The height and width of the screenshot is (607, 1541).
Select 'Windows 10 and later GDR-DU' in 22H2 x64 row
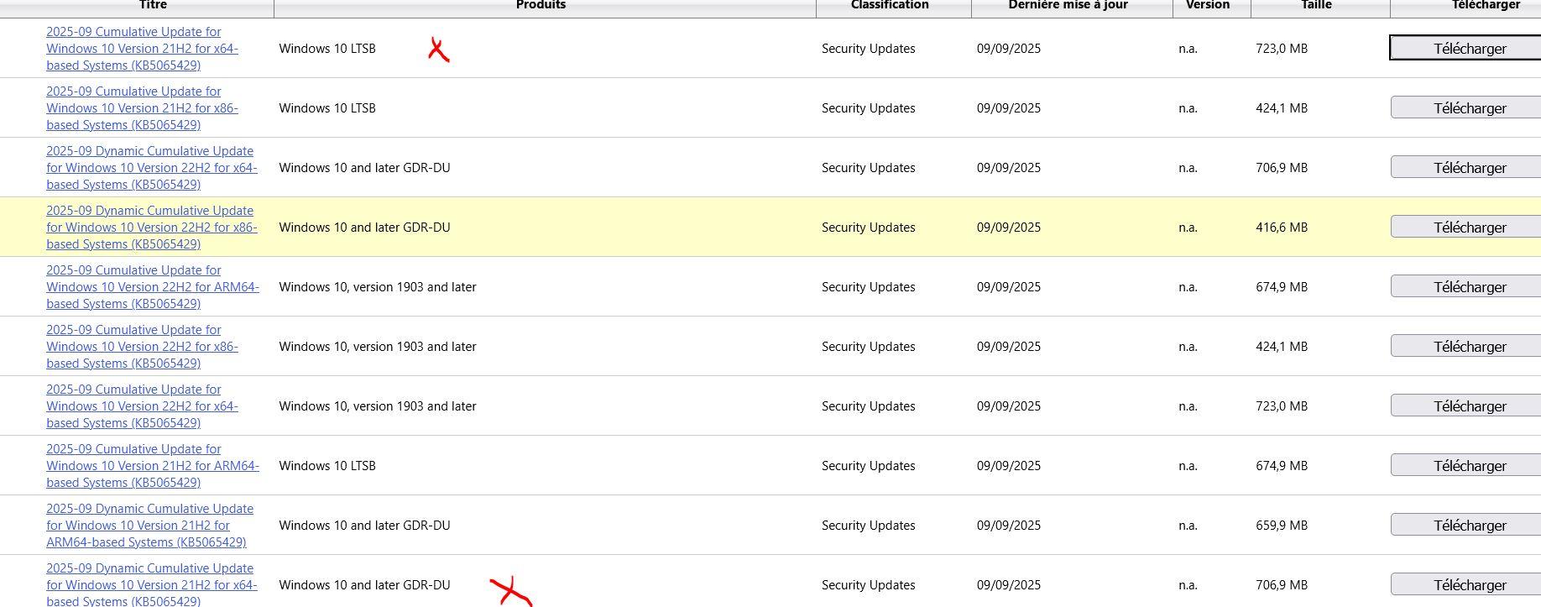[364, 168]
